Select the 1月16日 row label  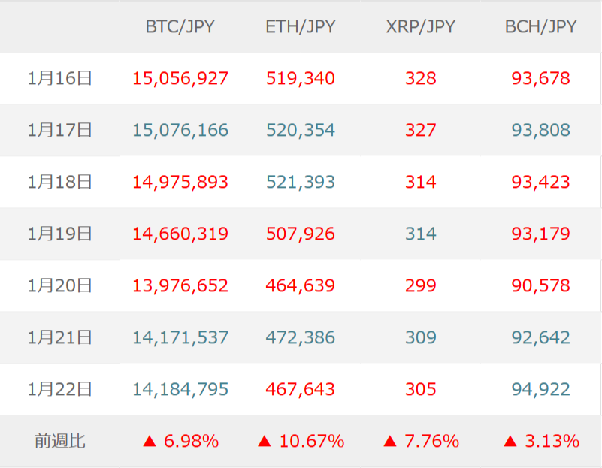coord(59,78)
